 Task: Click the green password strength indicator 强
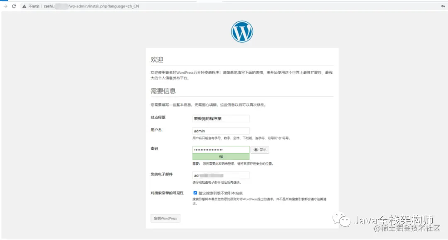(221, 156)
